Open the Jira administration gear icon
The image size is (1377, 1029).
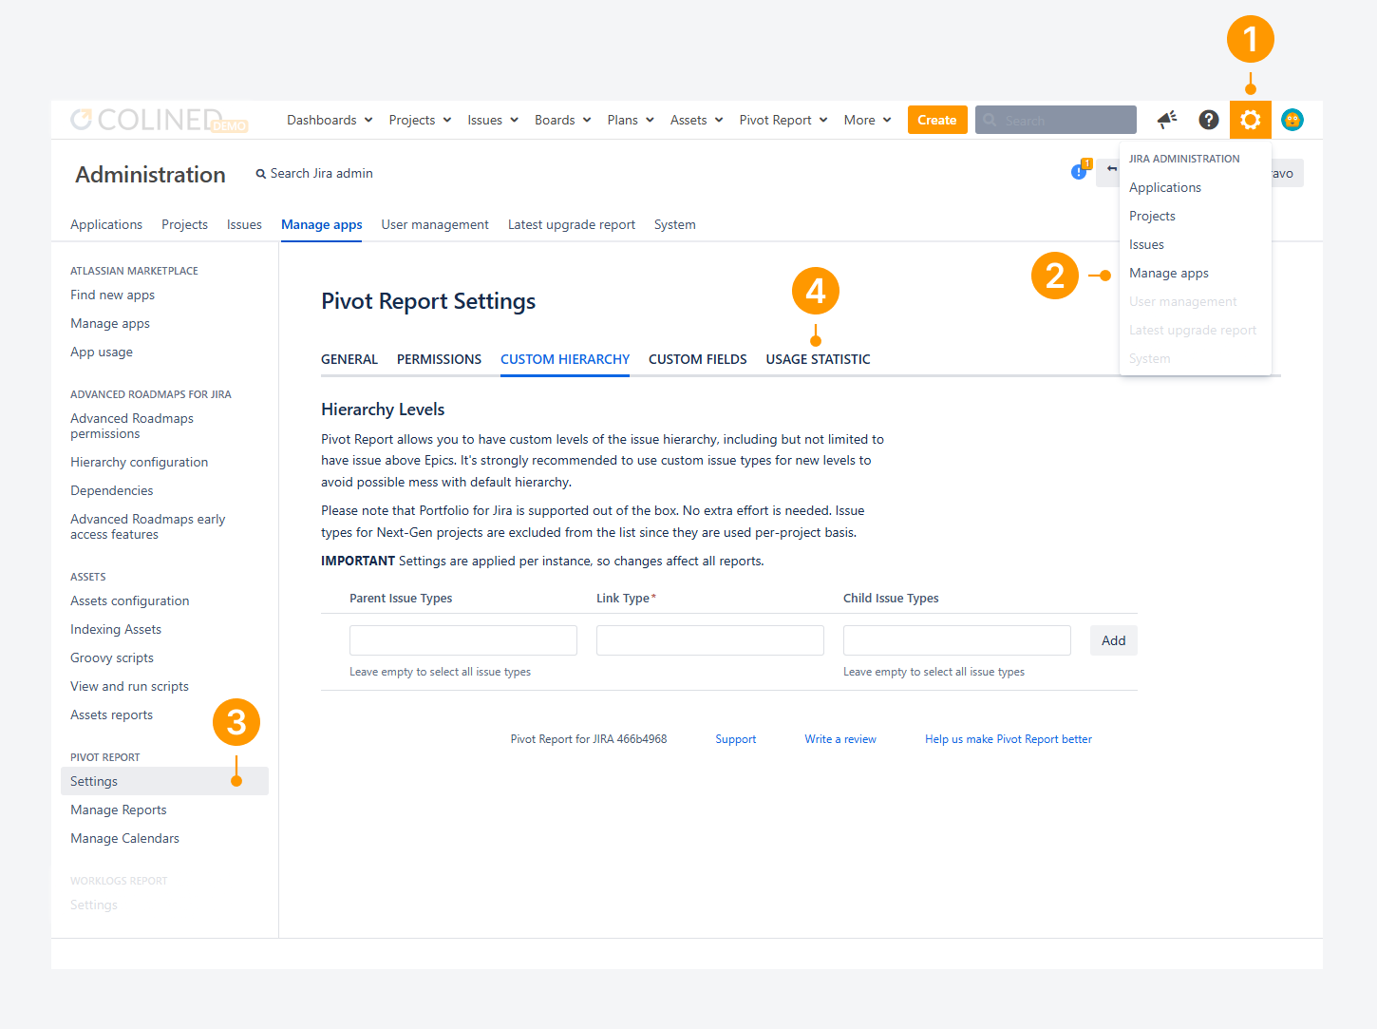click(x=1251, y=120)
